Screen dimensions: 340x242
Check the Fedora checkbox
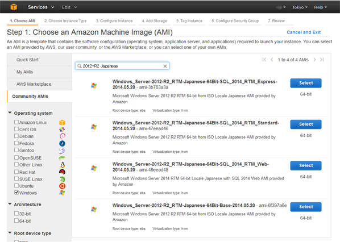click(x=16, y=143)
